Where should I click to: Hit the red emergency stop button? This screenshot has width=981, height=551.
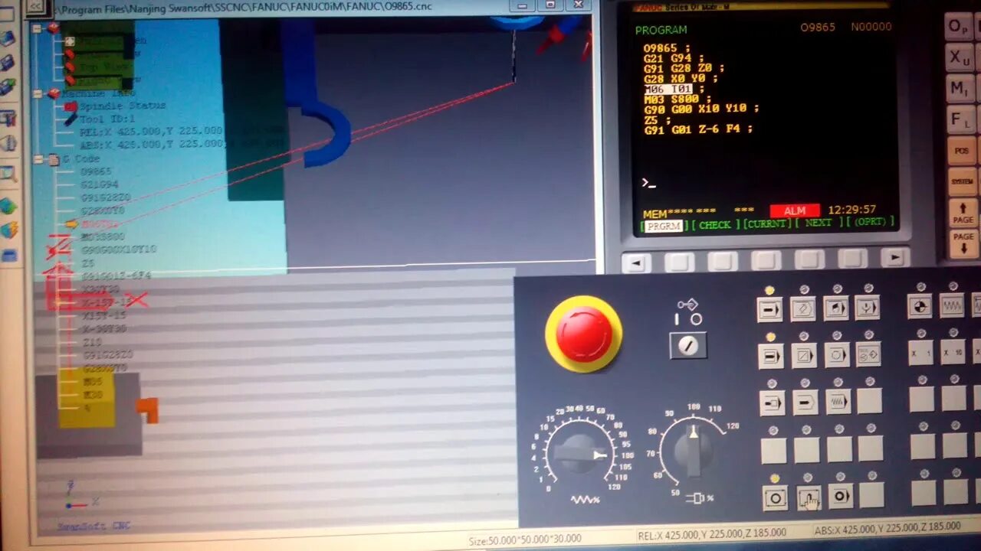584,334
